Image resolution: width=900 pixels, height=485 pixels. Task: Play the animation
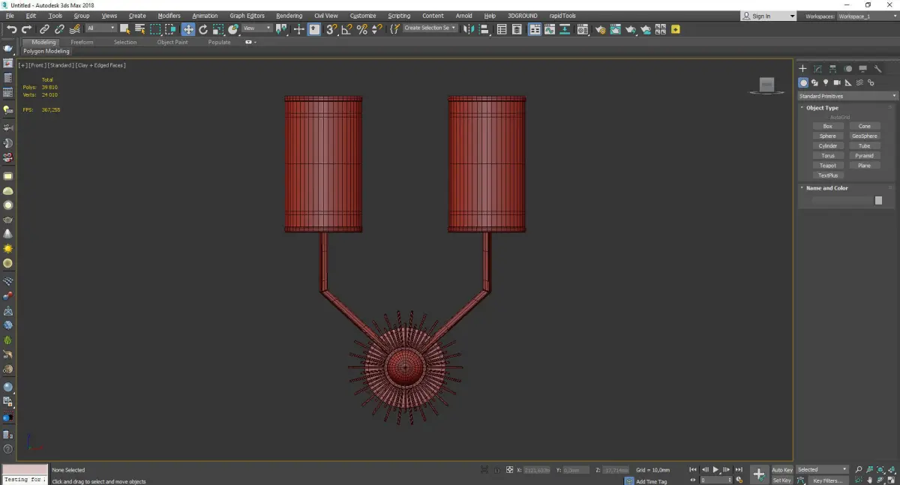tap(715, 470)
